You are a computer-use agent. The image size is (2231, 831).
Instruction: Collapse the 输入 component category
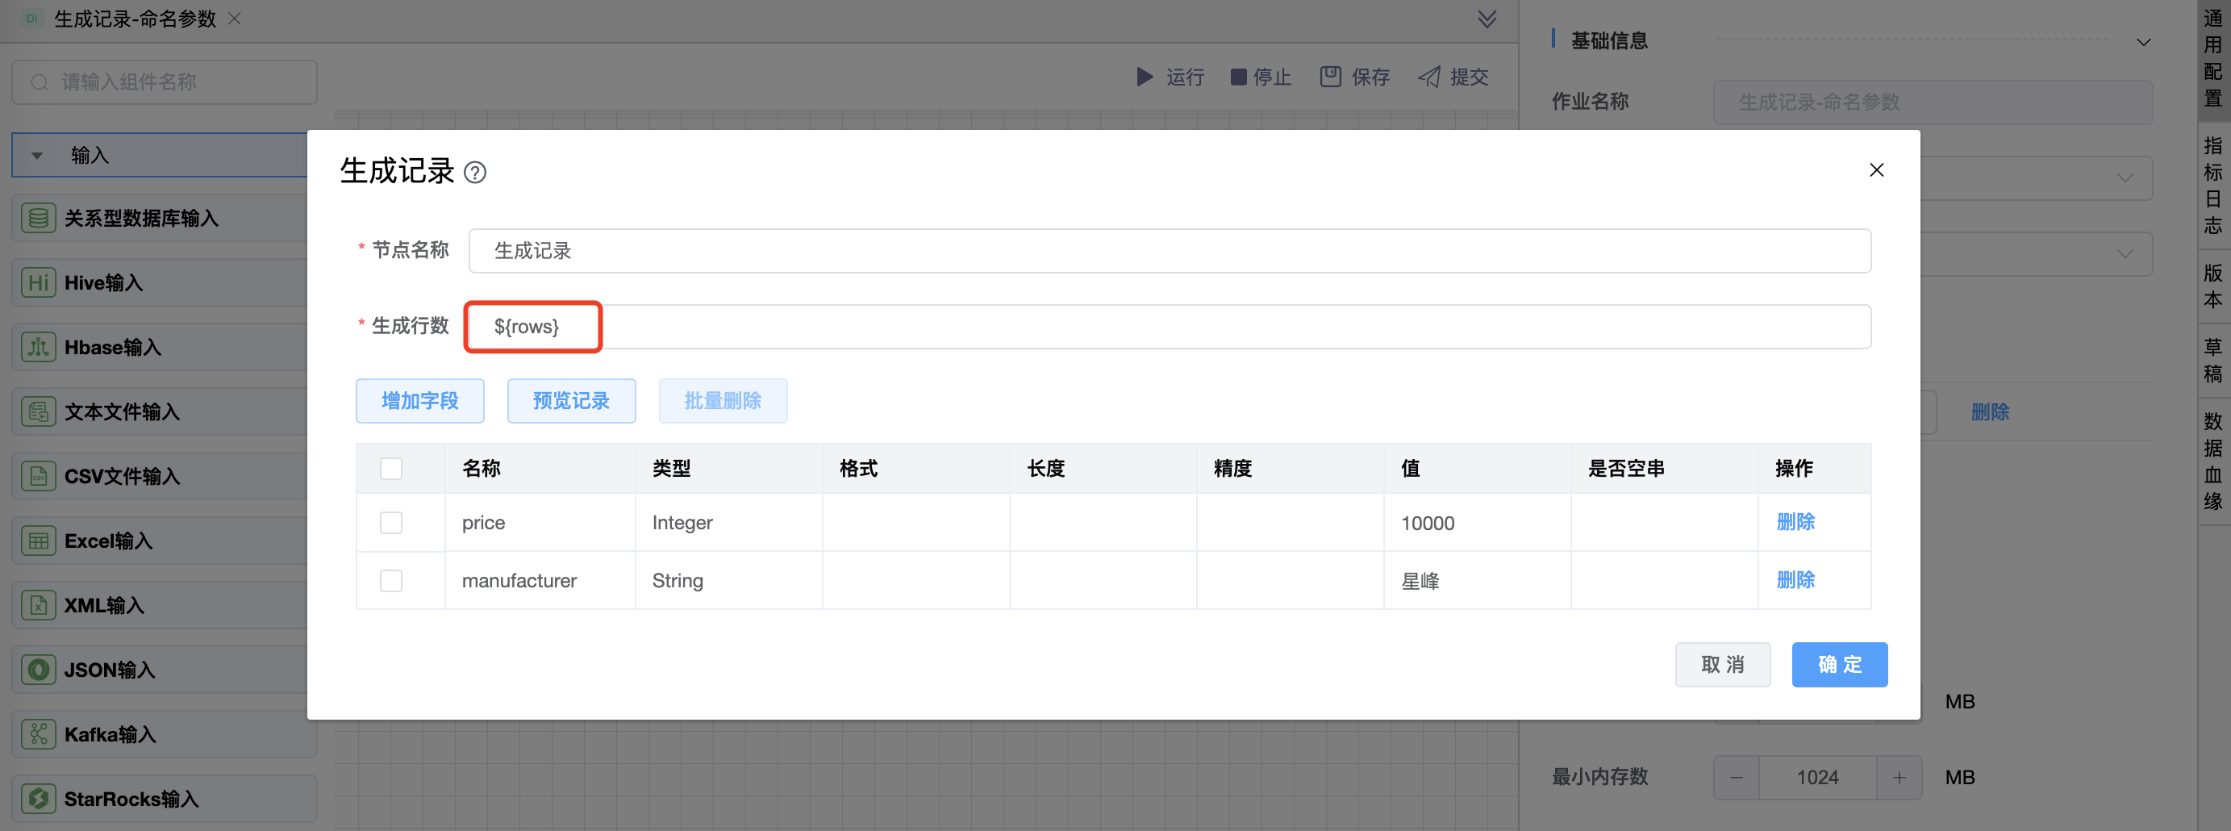[x=36, y=154]
